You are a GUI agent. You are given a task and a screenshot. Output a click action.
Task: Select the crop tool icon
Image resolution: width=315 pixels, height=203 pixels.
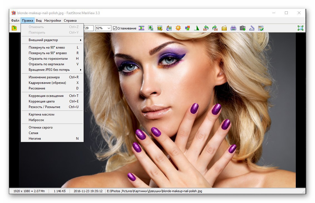[x=160, y=28]
